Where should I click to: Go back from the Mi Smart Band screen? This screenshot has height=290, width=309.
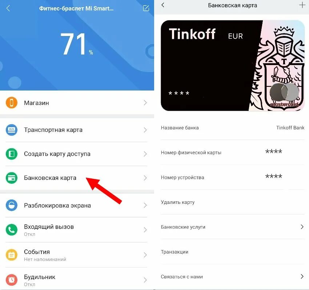8,8
